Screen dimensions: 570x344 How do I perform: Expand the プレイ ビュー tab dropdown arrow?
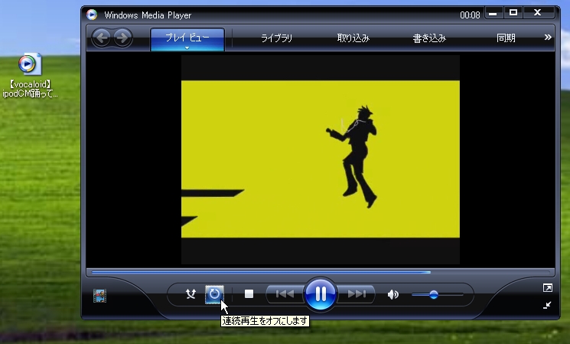click(x=187, y=48)
